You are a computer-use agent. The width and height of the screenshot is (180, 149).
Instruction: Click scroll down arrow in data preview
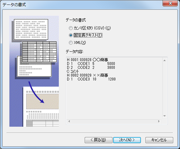(x=164, y=116)
